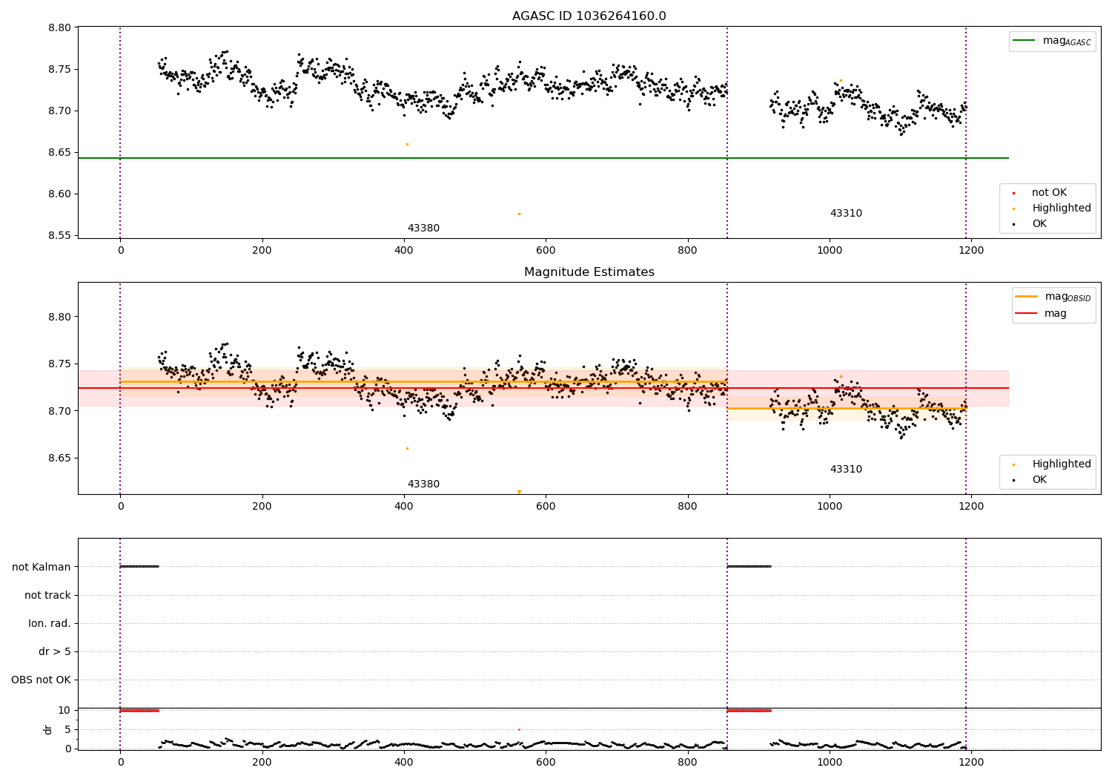Click the 1200 x-tick label of bottom plot
Screen dimensions: 1112x779
click(971, 762)
